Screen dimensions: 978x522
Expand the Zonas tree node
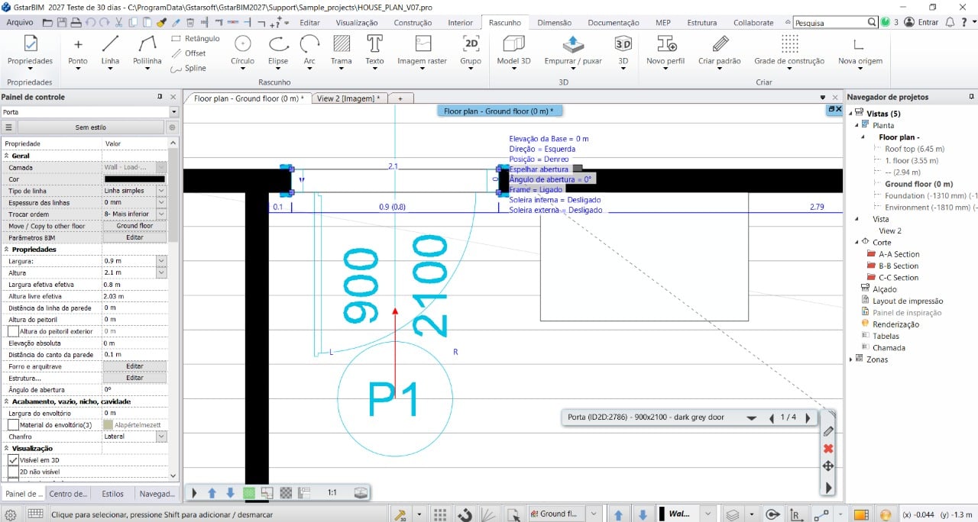tap(852, 359)
